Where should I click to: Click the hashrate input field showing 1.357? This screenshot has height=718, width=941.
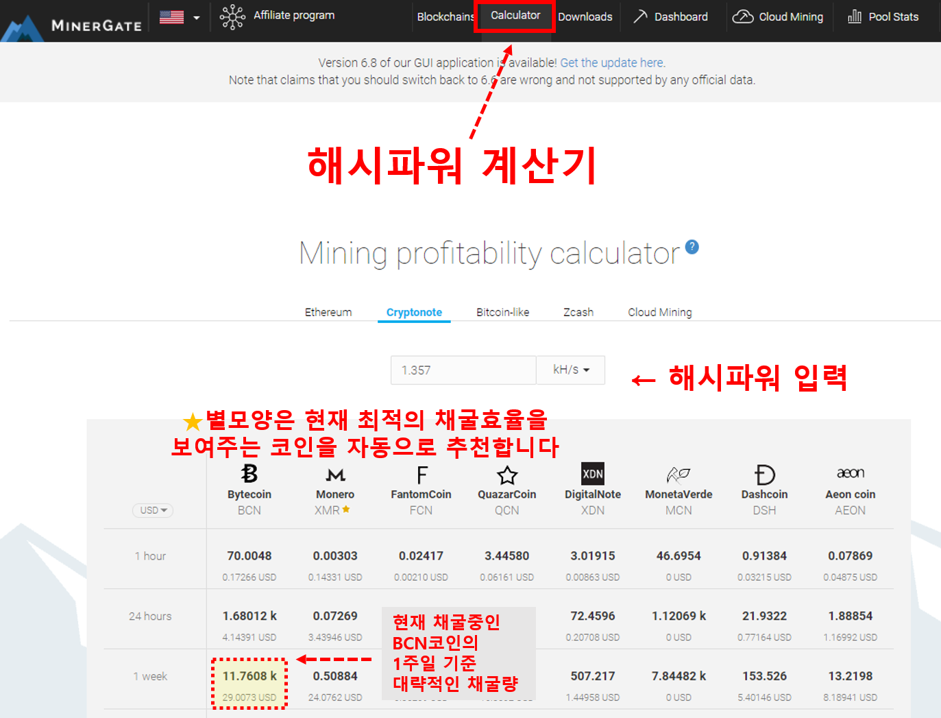coord(463,370)
